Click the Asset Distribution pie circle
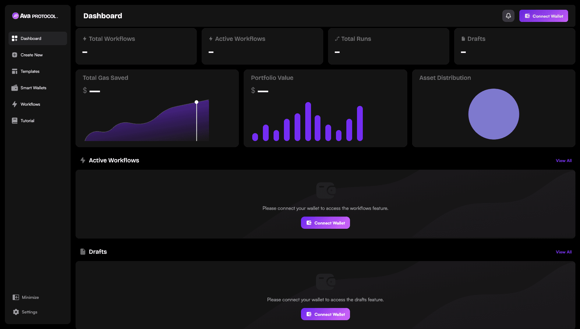 493,114
